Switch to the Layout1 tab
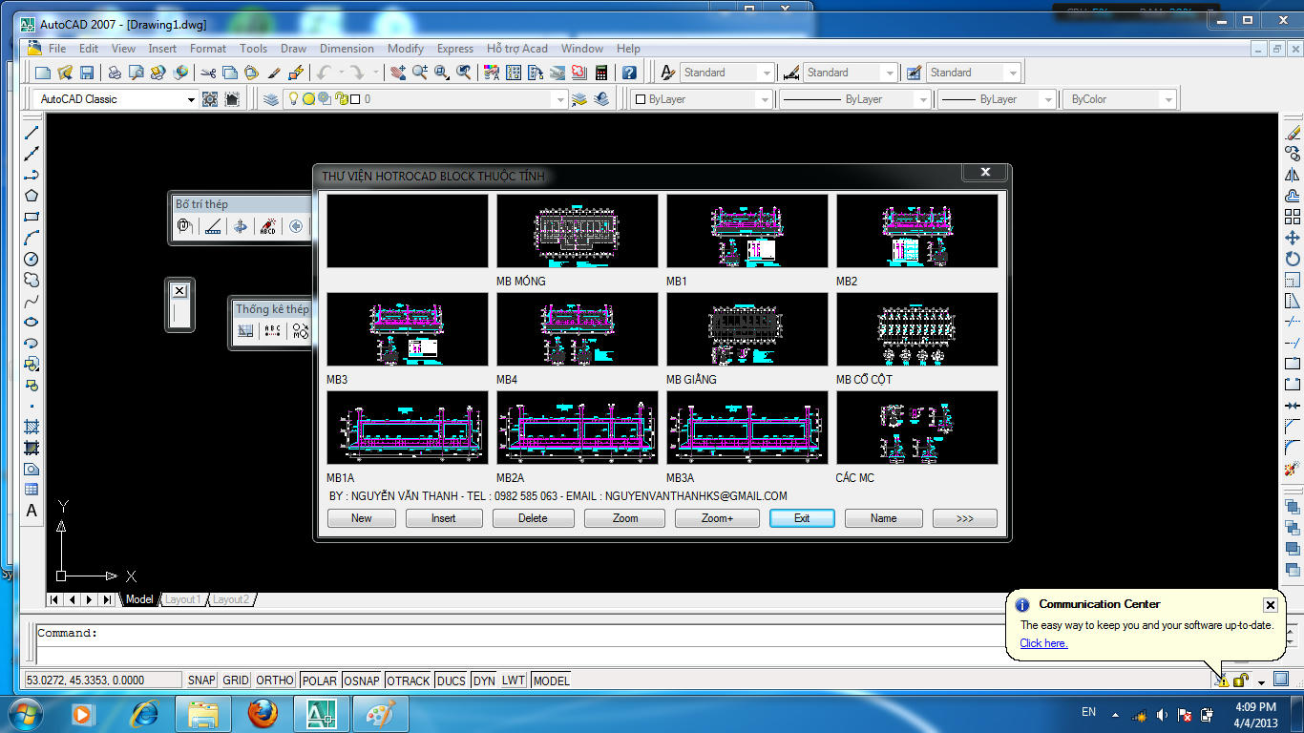The image size is (1304, 733). click(x=182, y=599)
